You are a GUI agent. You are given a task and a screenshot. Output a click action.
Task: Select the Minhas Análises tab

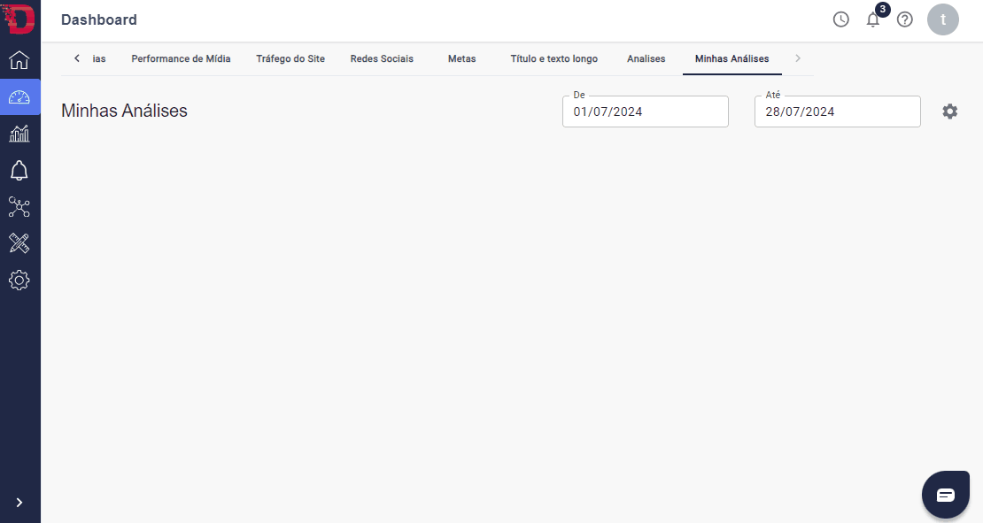coord(731,59)
